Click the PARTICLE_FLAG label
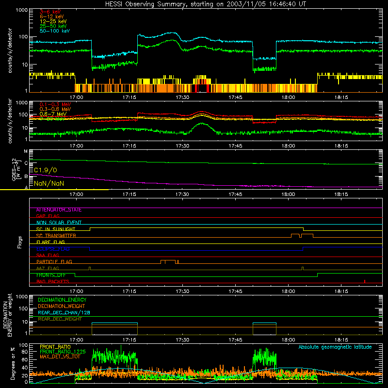The width and height of the screenshot is (388, 388). [x=54, y=262]
